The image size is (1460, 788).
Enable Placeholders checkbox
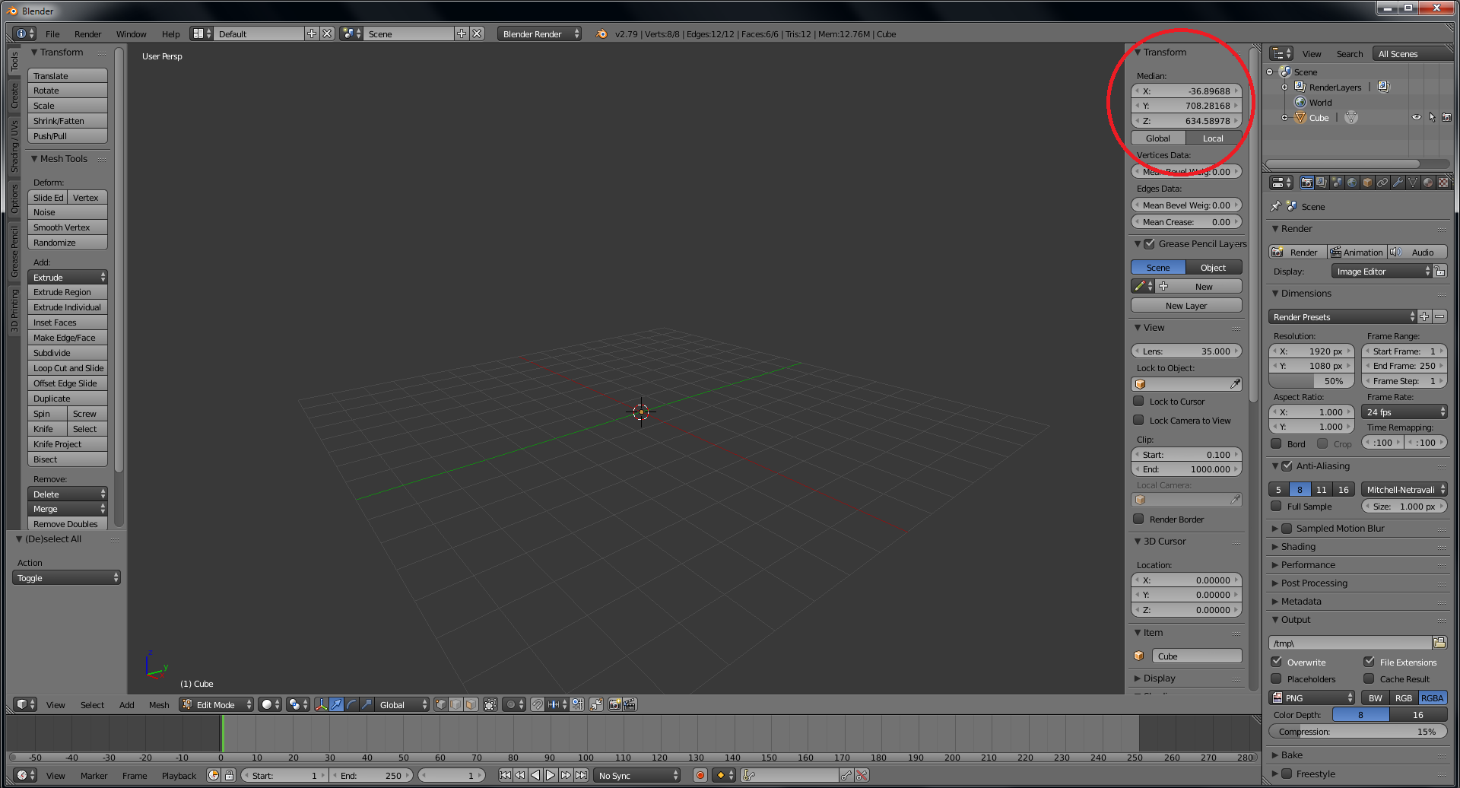1276,678
